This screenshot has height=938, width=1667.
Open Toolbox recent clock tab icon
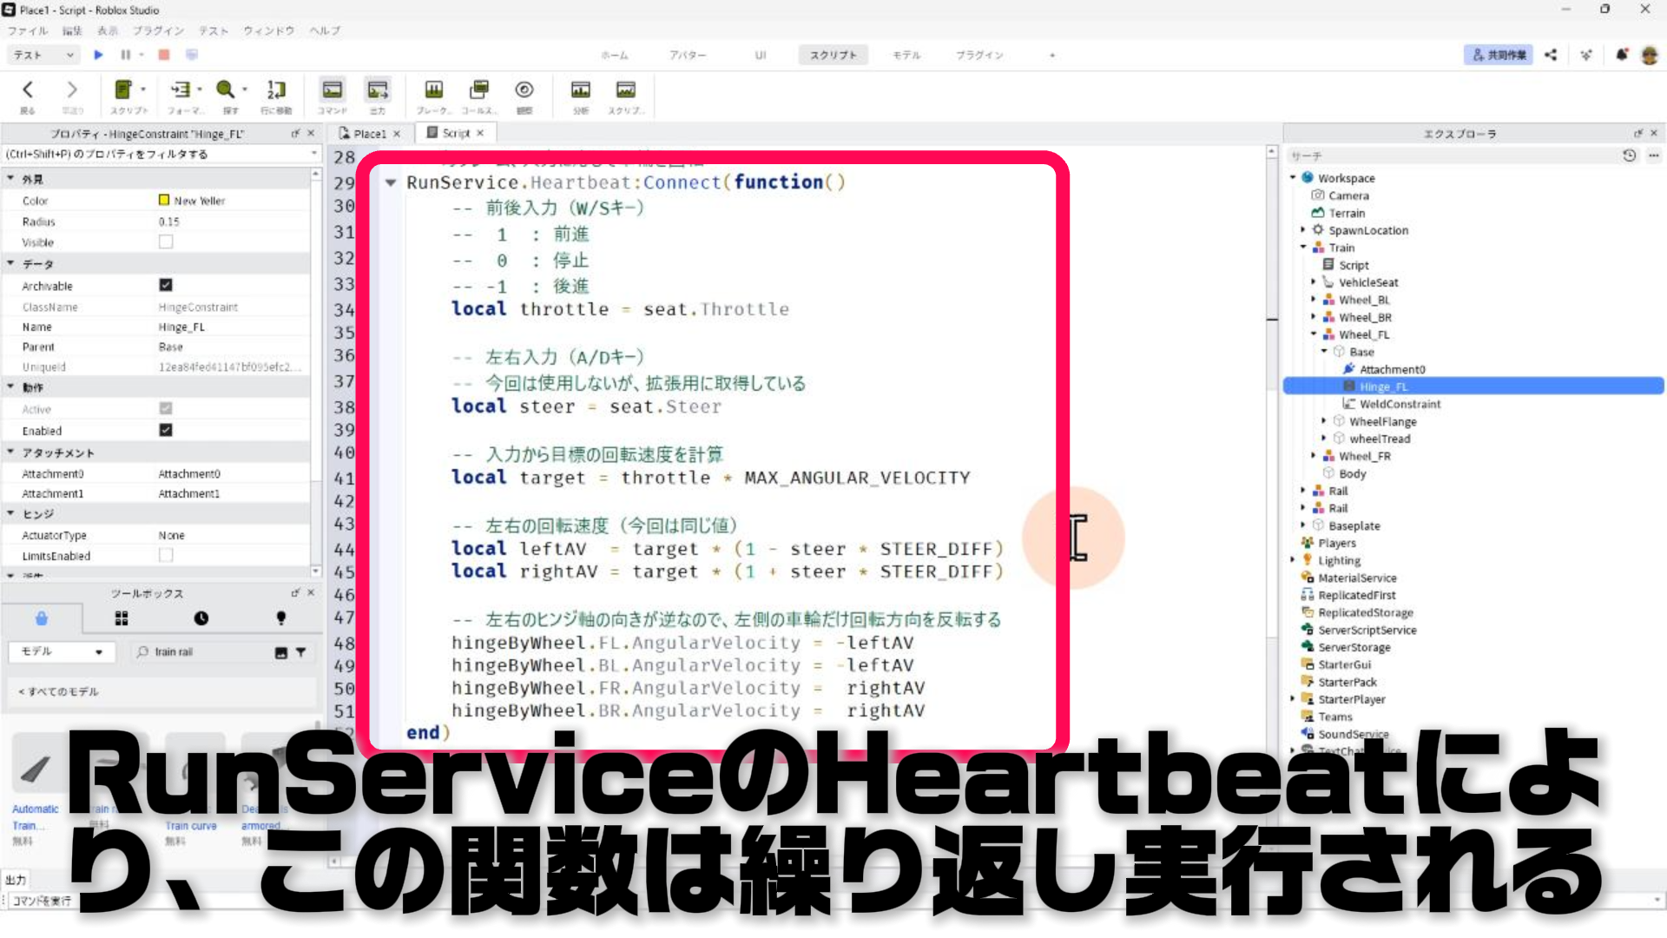[x=201, y=618]
